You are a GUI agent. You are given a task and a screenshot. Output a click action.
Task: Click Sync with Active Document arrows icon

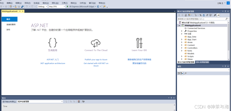(x=201, y=15)
